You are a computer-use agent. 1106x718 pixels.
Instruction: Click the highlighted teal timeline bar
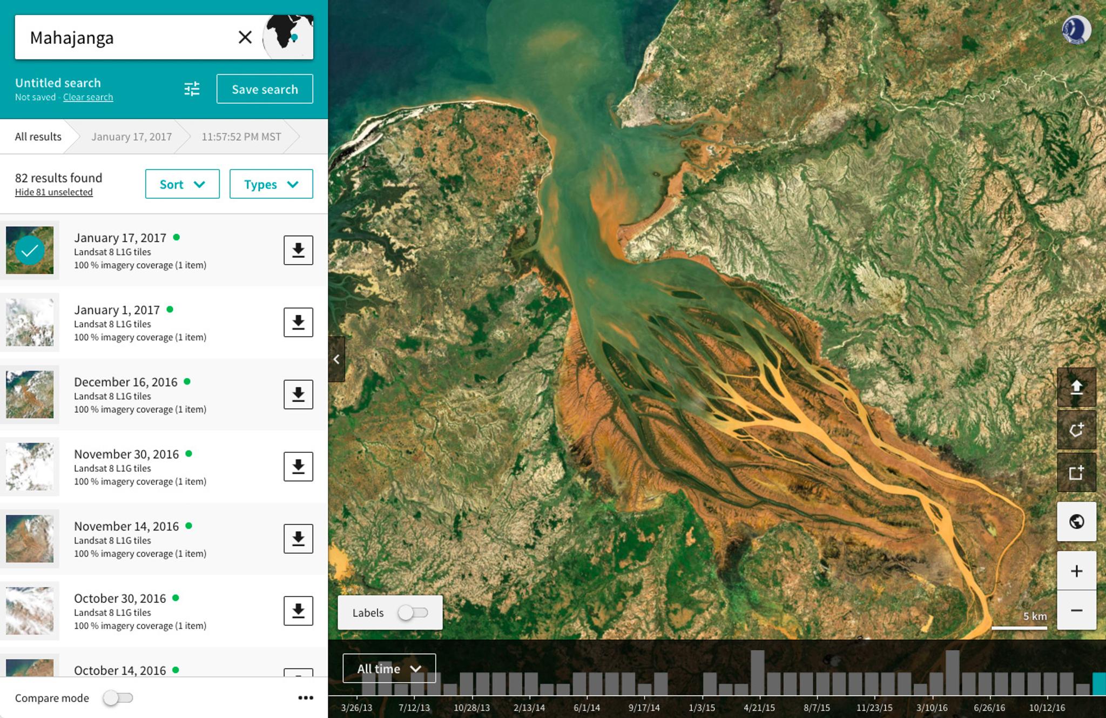pos(1098,683)
